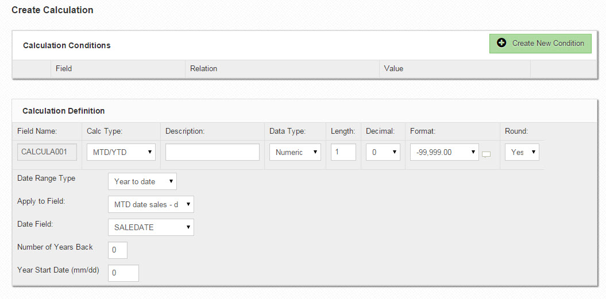This screenshot has width=606, height=299.
Task: Focus the Number of Years Back field
Action: 118,250
